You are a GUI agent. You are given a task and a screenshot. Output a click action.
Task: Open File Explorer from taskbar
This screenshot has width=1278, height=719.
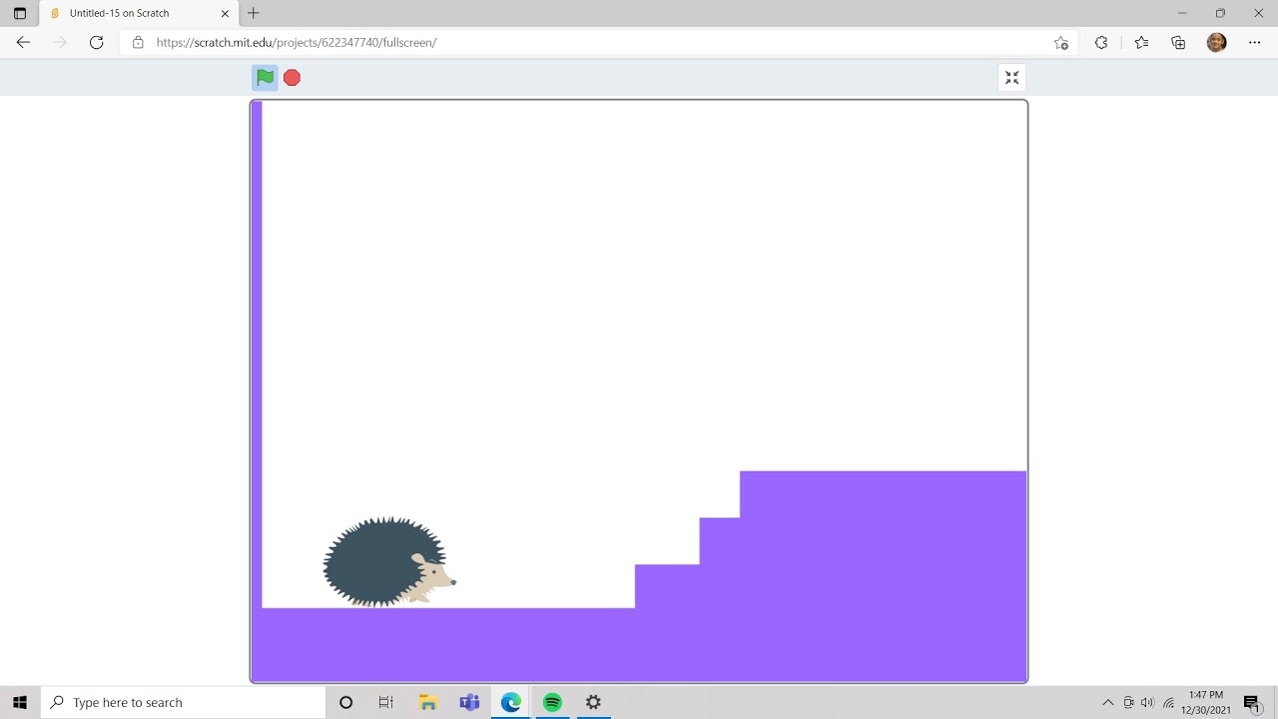click(428, 702)
